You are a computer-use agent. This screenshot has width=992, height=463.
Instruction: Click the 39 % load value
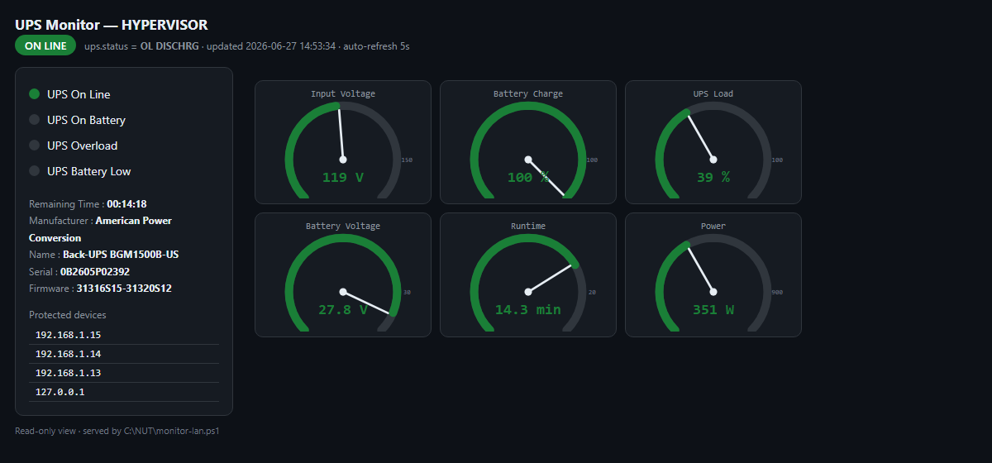tap(713, 177)
